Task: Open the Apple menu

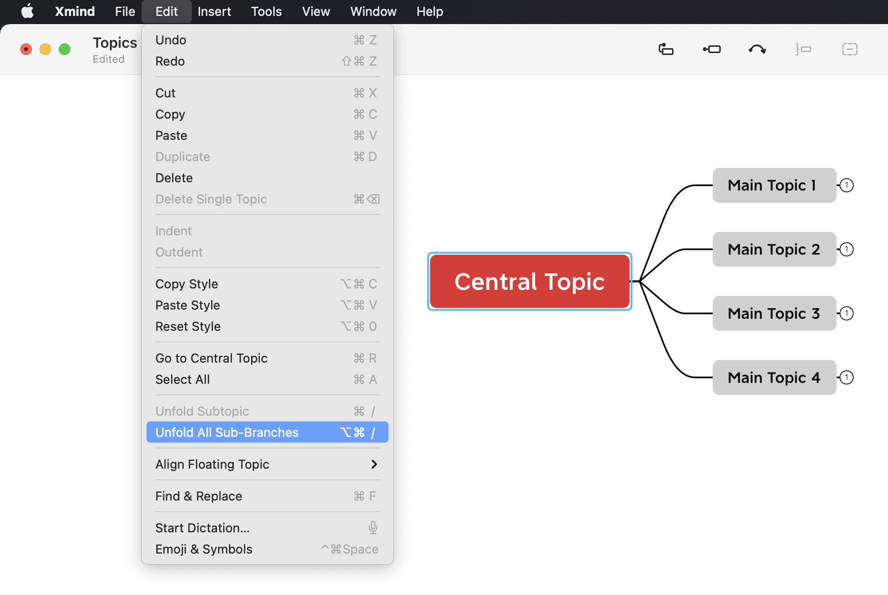Action: [x=27, y=11]
